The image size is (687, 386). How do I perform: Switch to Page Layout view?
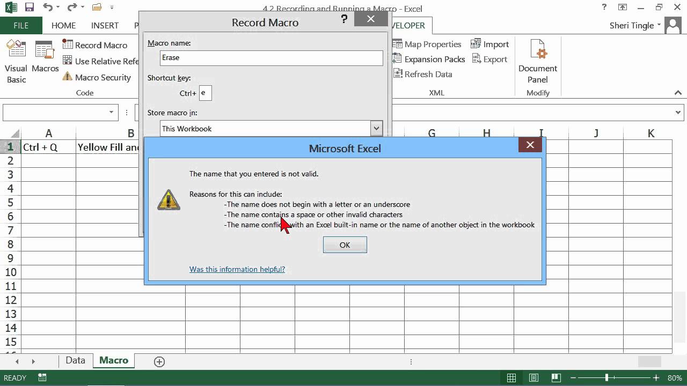click(x=534, y=378)
